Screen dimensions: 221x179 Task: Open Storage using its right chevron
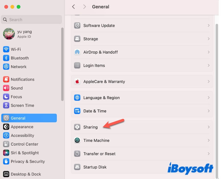coord(208,39)
